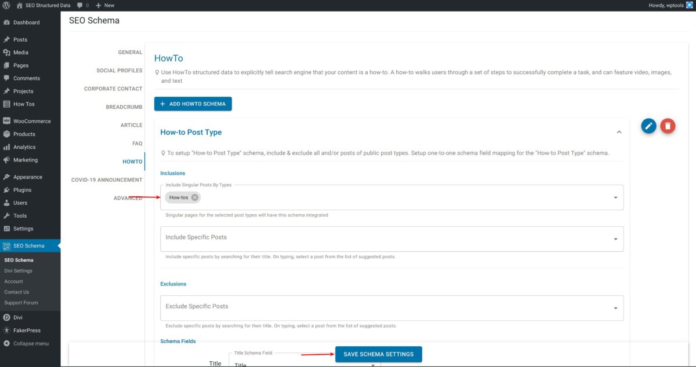Screen dimensions: 696x367
Task: Open the Include Singular Posts By Types dropdown
Action: pos(616,197)
